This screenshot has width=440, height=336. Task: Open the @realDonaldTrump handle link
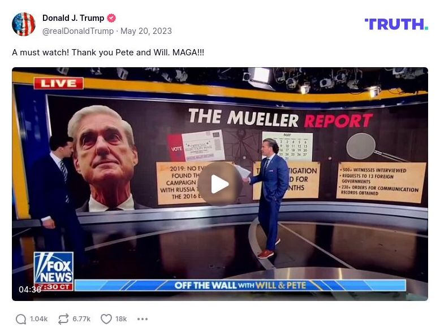click(78, 31)
